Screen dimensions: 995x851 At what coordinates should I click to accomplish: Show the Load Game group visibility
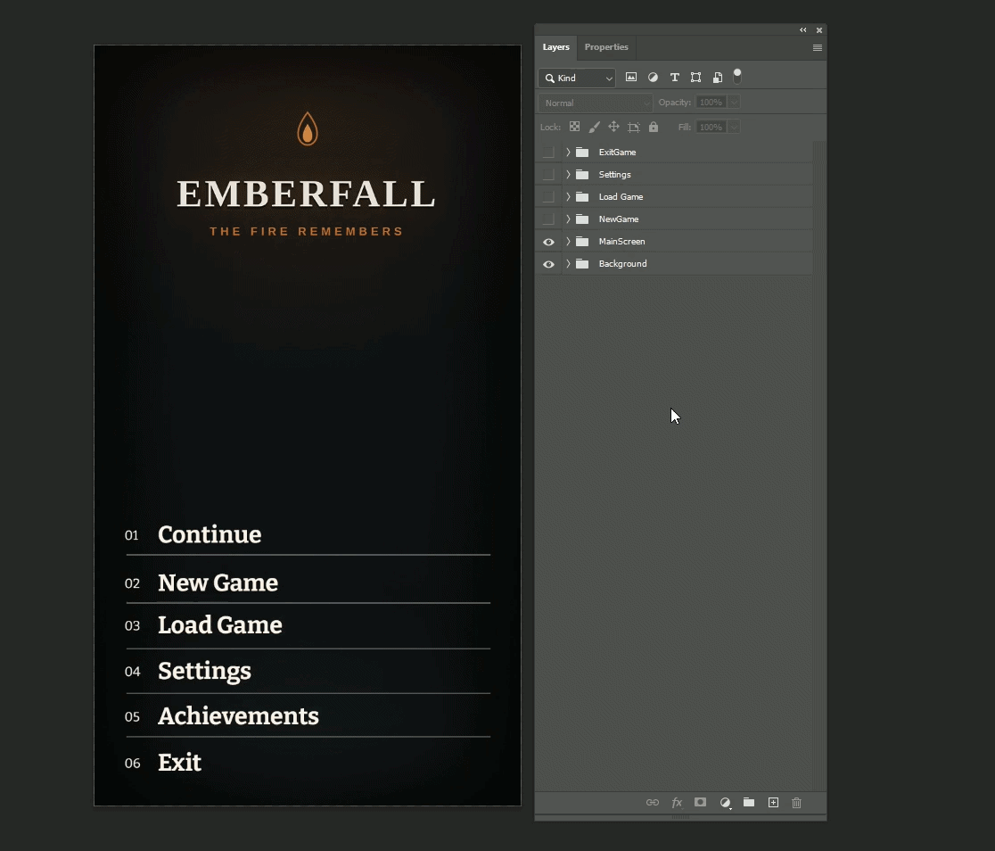(x=548, y=197)
